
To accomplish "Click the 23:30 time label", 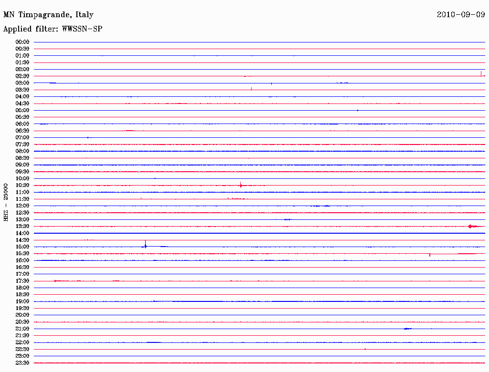I will pos(22,362).
